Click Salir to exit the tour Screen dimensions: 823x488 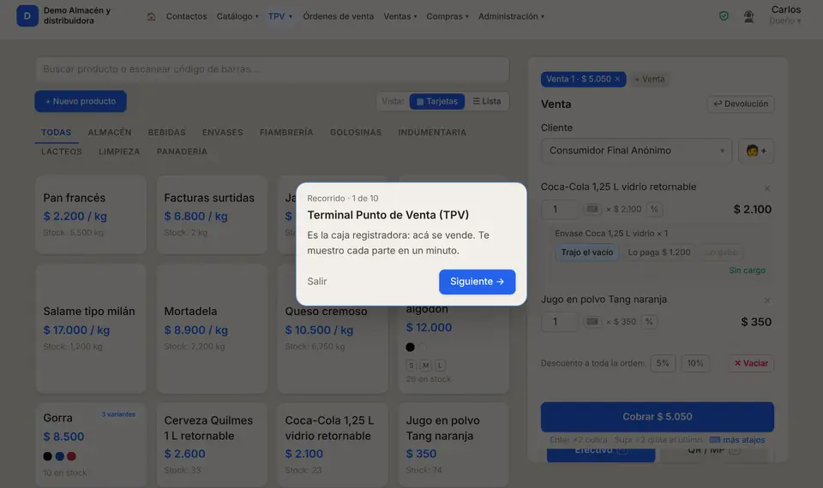pos(317,282)
